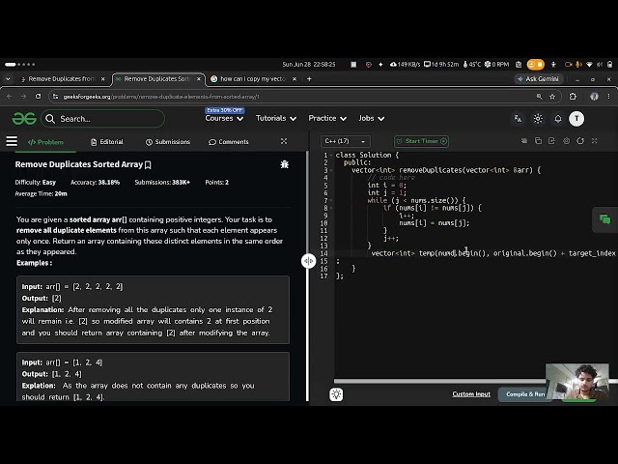The width and height of the screenshot is (618, 464).
Task: Open the C++ (17) language dropdown
Action: point(346,141)
